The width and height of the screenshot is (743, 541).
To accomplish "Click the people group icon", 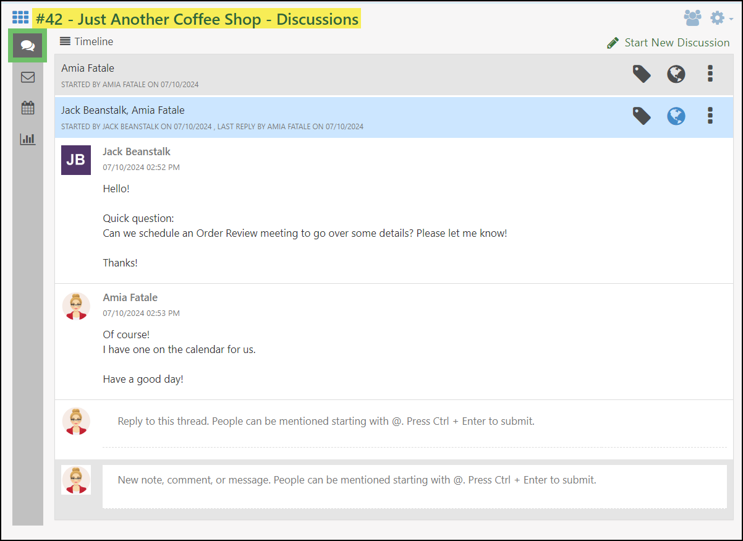I will pyautogui.click(x=692, y=18).
